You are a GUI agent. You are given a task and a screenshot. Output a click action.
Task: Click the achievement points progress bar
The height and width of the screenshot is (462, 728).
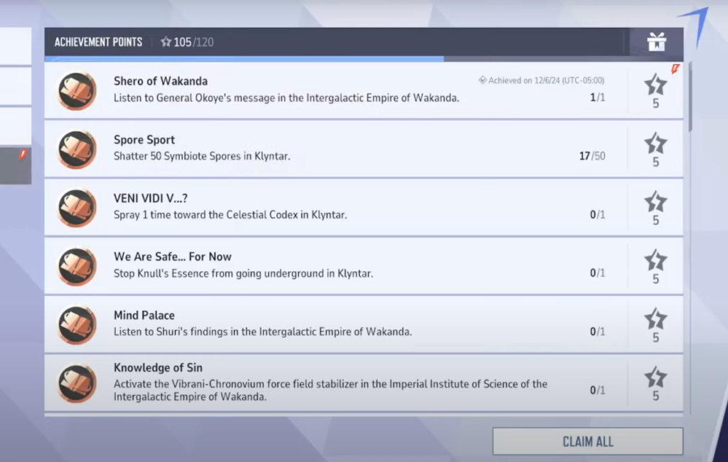pyautogui.click(x=364, y=59)
